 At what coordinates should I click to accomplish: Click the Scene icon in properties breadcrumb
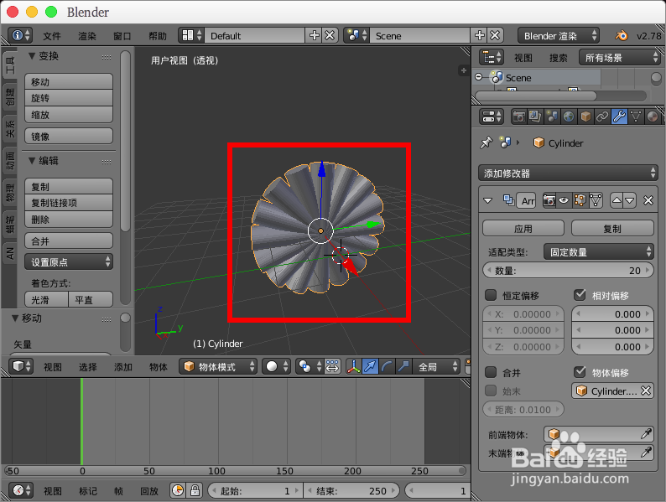click(505, 142)
